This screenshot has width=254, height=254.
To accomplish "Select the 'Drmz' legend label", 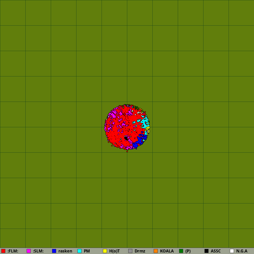I will click(x=140, y=251).
